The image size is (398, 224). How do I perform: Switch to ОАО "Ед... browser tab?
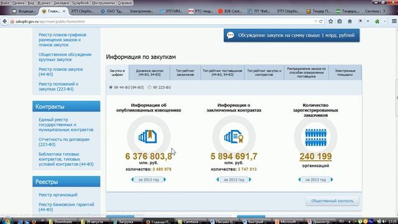pos(112,11)
